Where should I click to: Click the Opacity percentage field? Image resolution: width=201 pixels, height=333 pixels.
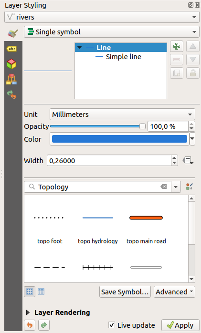(168, 126)
